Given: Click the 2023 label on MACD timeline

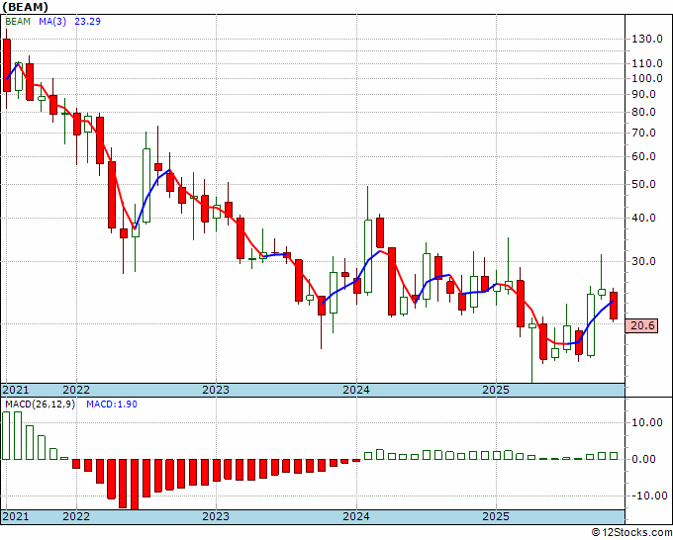Looking at the screenshot, I should click(x=216, y=516).
